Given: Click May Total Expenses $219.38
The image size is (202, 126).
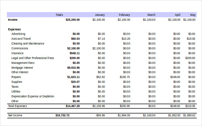Looking at the screenshot, I should [190, 106].
